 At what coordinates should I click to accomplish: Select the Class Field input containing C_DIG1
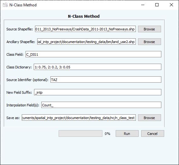(x=93, y=54)
